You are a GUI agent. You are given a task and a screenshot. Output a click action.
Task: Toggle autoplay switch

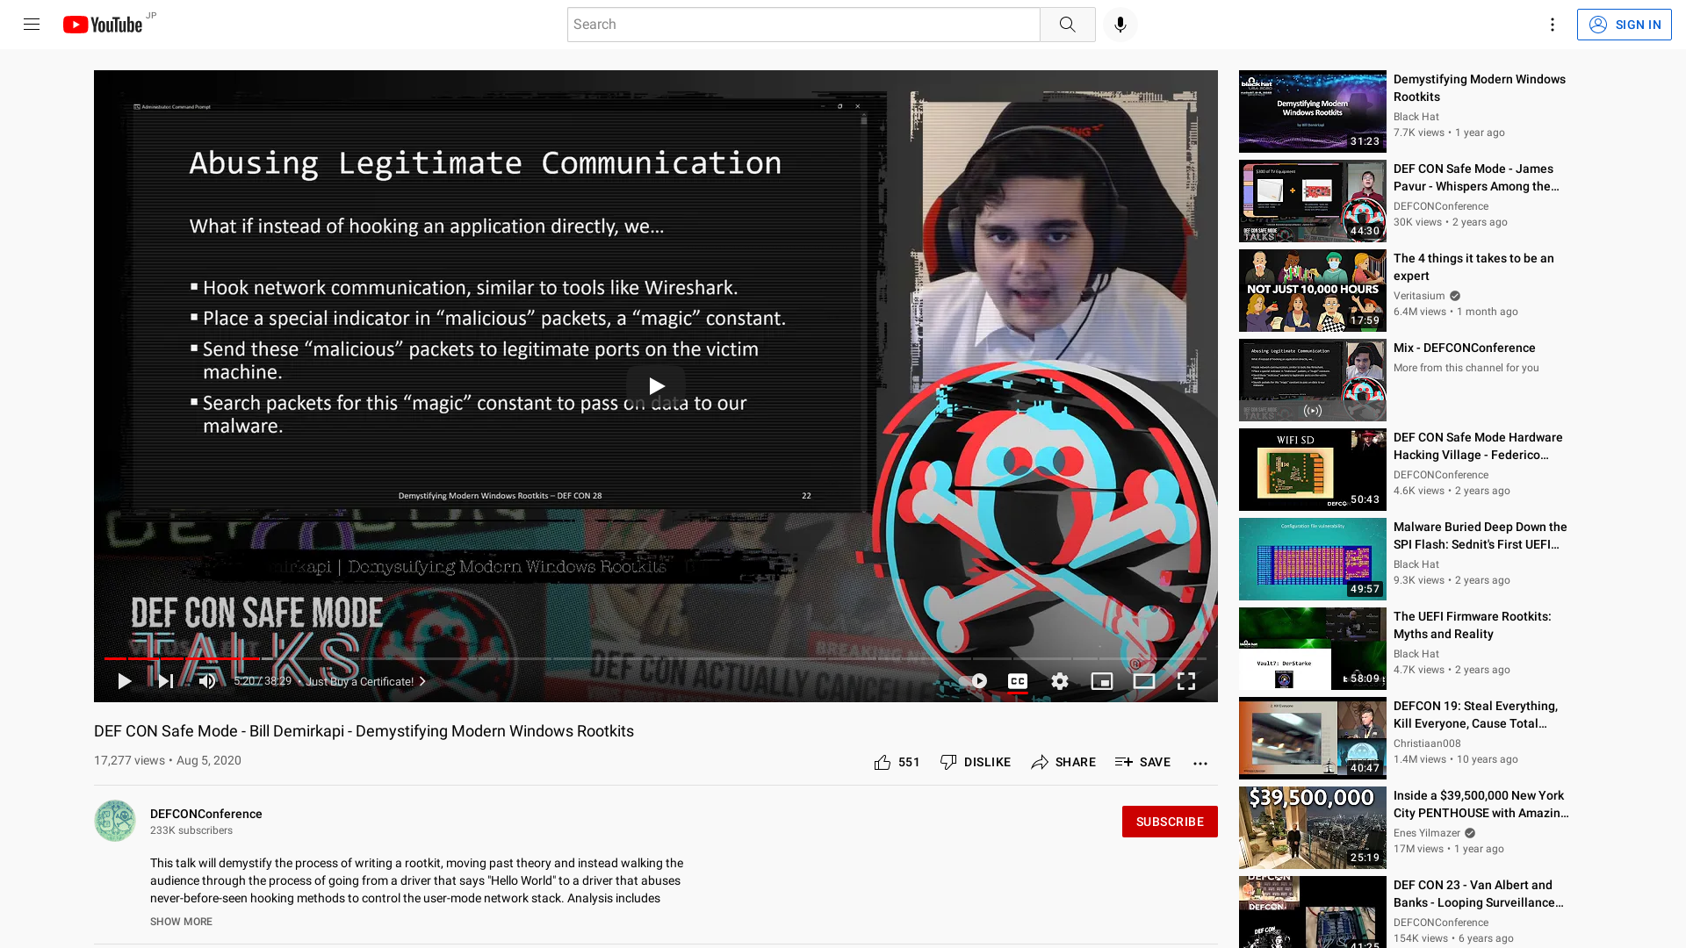973,681
